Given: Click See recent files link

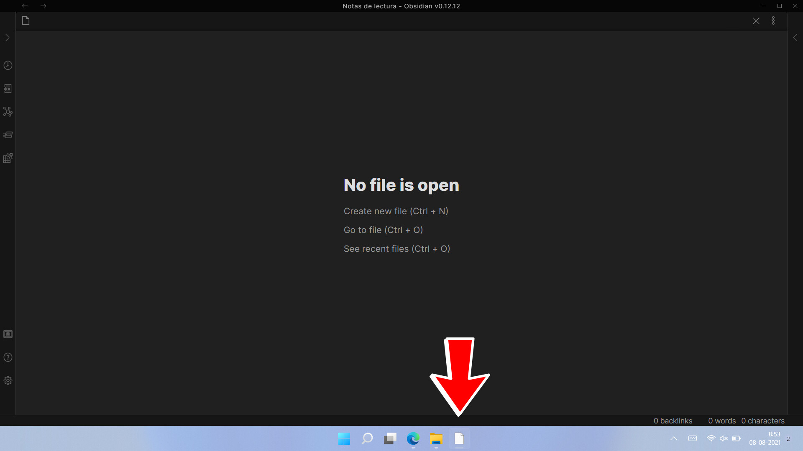Looking at the screenshot, I should [x=396, y=249].
